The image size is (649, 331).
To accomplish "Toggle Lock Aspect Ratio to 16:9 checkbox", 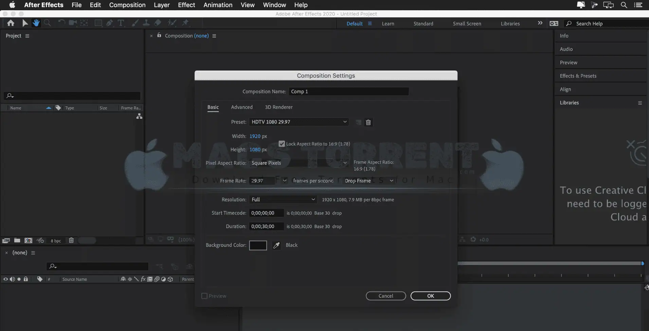I will point(282,144).
